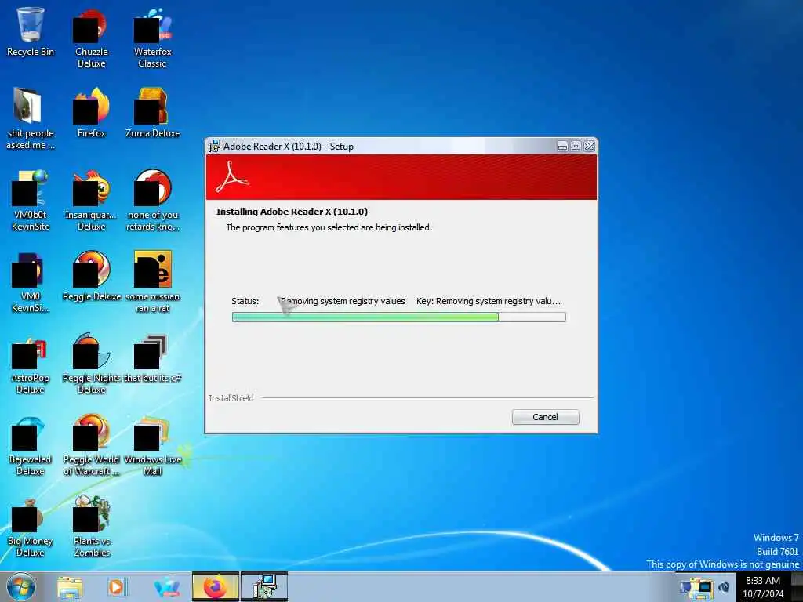Select the "VM0 KevinSi..." desktop shortcut
803x602 pixels.
(31, 282)
